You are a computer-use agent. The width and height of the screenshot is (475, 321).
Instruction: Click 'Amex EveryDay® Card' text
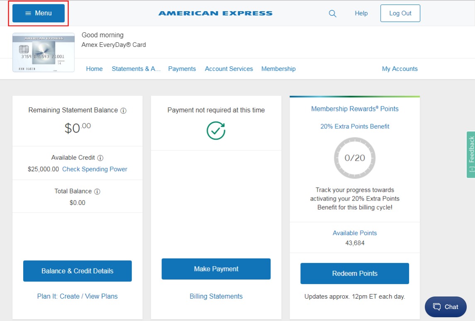click(x=114, y=45)
